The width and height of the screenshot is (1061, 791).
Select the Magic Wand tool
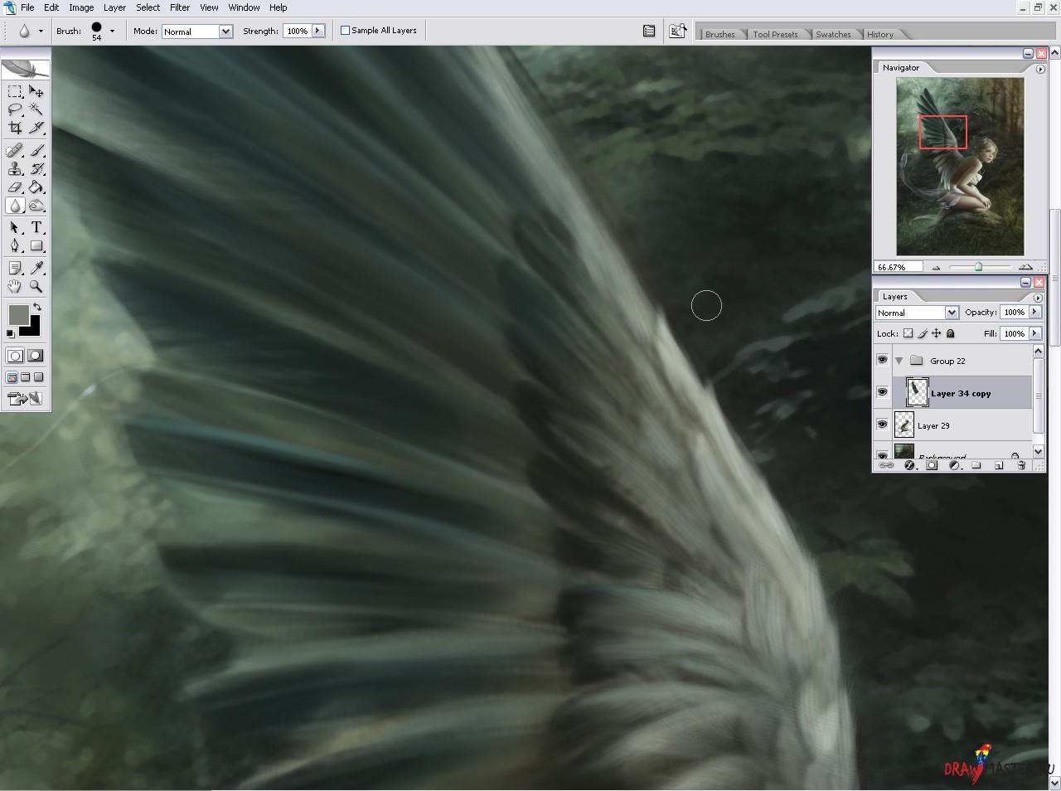[36, 109]
